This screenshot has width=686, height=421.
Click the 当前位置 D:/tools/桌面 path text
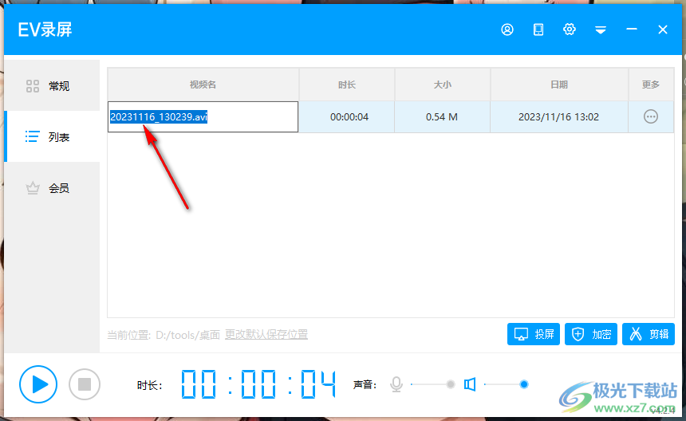(164, 335)
